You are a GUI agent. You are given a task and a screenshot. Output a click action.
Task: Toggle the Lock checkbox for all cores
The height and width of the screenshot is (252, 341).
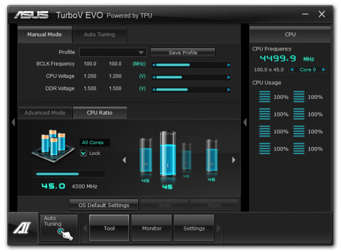[x=84, y=153]
